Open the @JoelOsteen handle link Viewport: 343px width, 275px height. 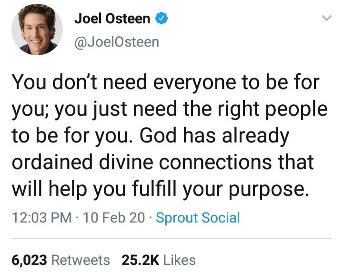click(x=116, y=42)
